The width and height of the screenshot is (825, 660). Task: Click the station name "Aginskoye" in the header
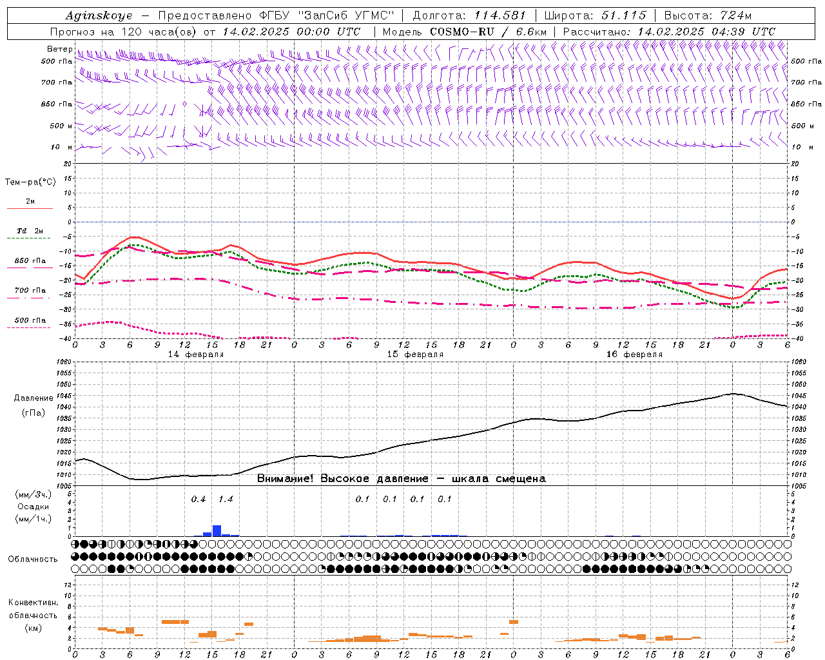(99, 16)
